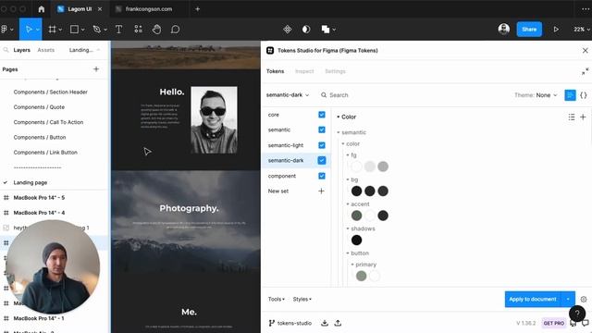
Task: Collapse the accent color group
Action: coord(348,204)
